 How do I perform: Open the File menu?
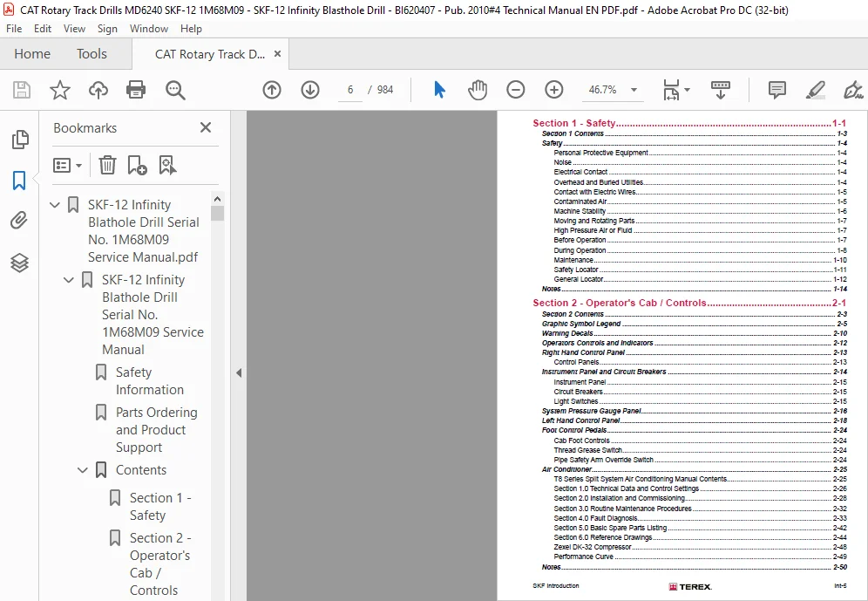click(x=14, y=28)
